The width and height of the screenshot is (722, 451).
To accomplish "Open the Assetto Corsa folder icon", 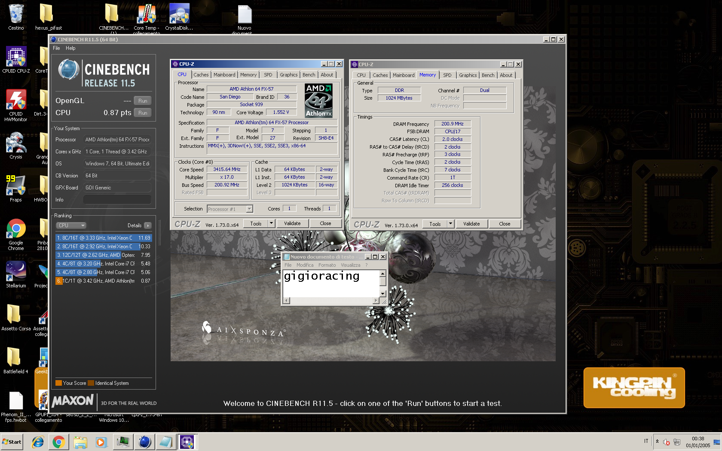I will (16, 317).
